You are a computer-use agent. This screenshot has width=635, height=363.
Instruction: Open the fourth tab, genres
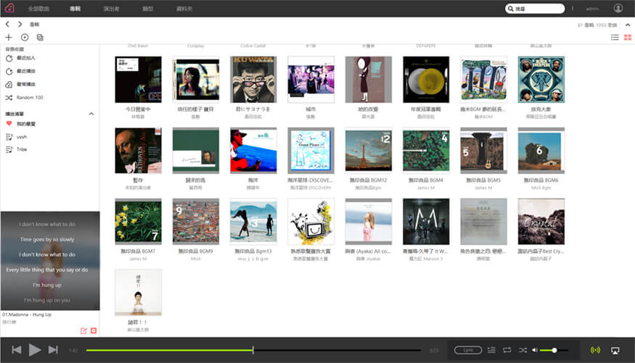click(148, 9)
